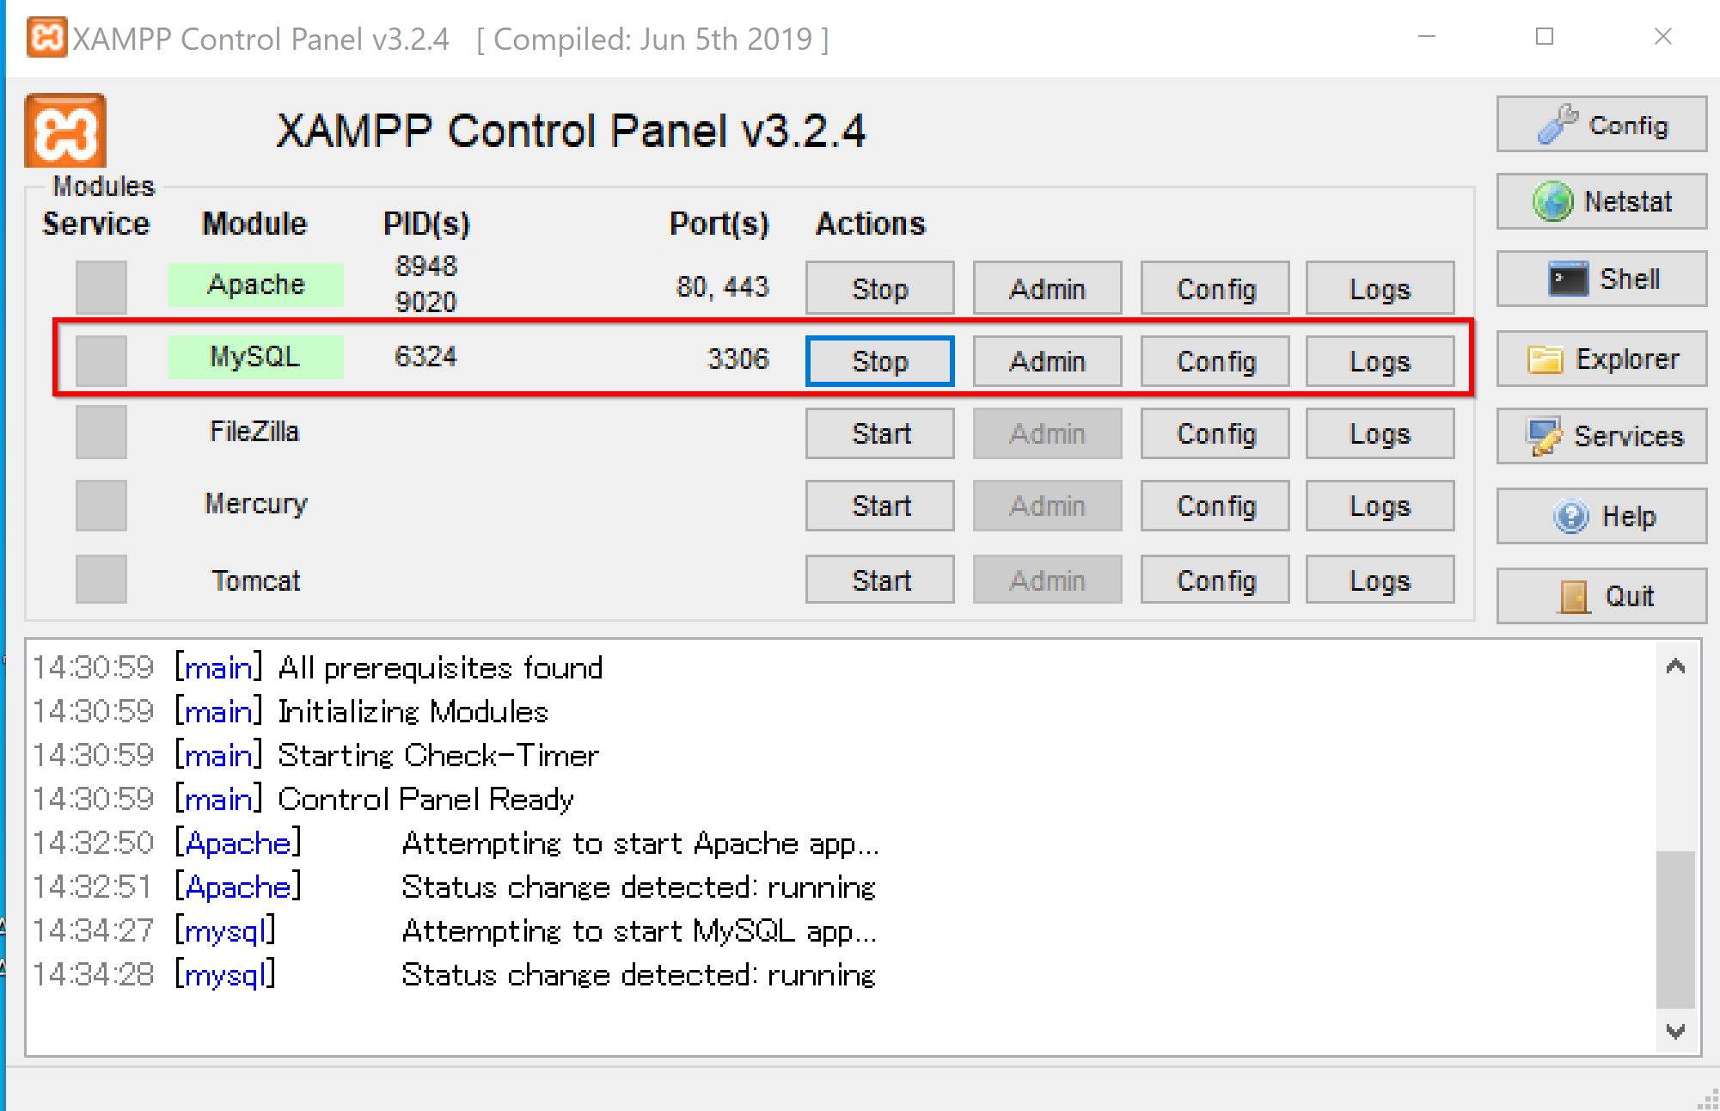Open Apache Logs list
Screen dimensions: 1720x1111
click(1380, 289)
